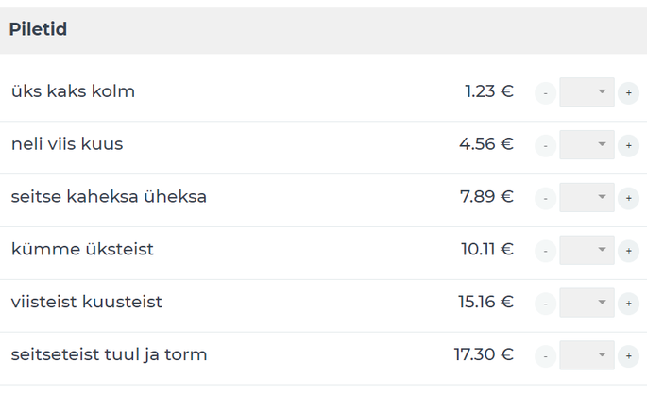Add one neli viis kuus ticket
This screenshot has width=647, height=394.
coord(628,145)
